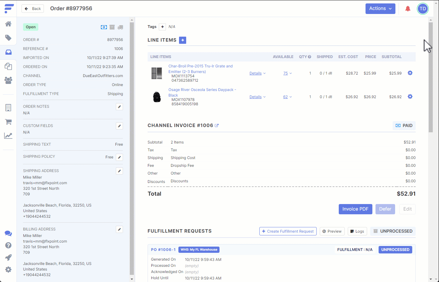Click the UNPROCESSED fulfillment requests status
This screenshot has height=282, width=439.
[393, 231]
